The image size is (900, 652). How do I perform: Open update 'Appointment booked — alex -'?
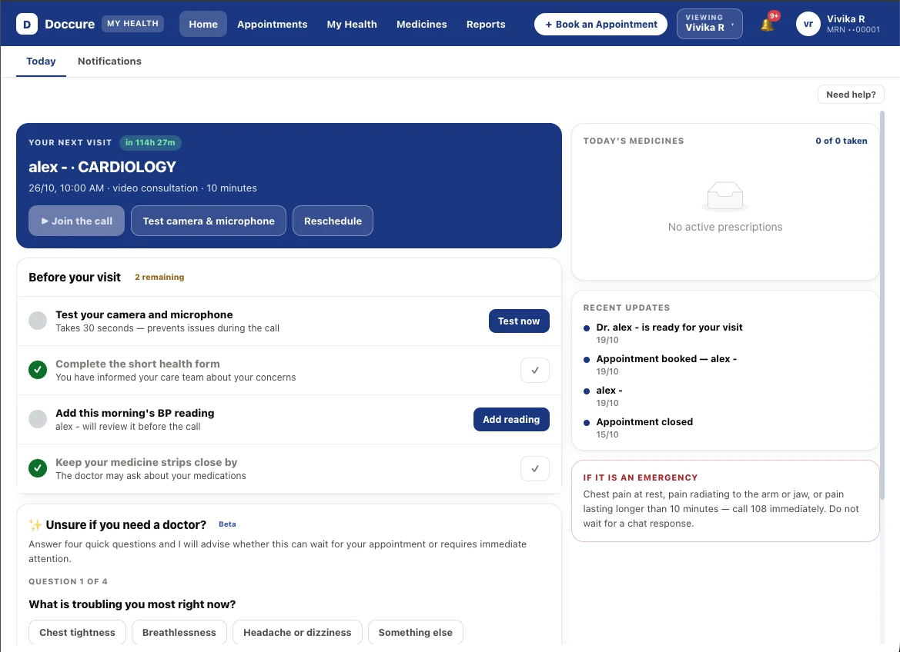667,359
